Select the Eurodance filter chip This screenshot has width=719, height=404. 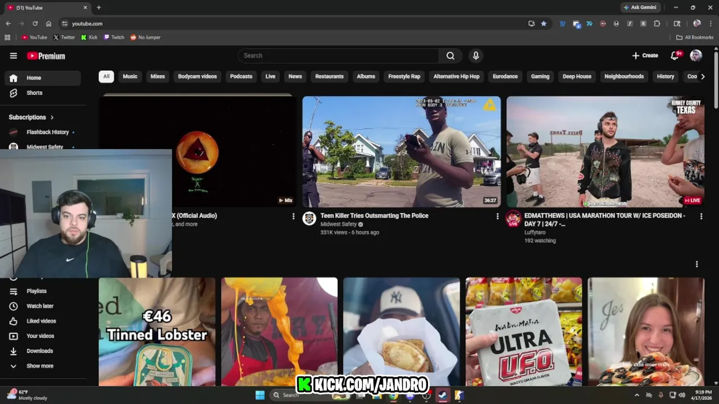click(x=505, y=76)
